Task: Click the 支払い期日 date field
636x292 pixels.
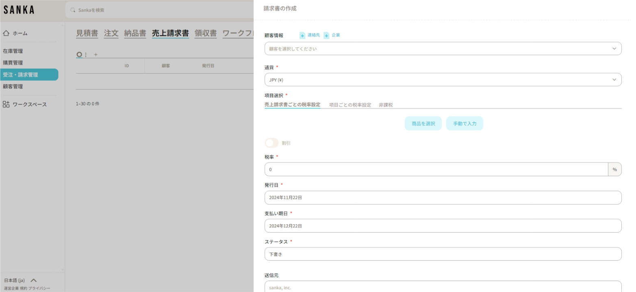Action: tap(443, 226)
